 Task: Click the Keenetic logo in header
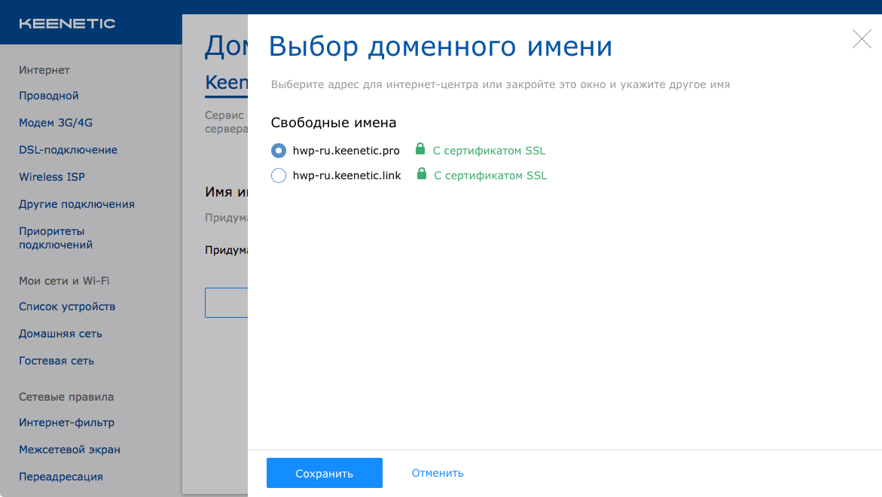(67, 23)
